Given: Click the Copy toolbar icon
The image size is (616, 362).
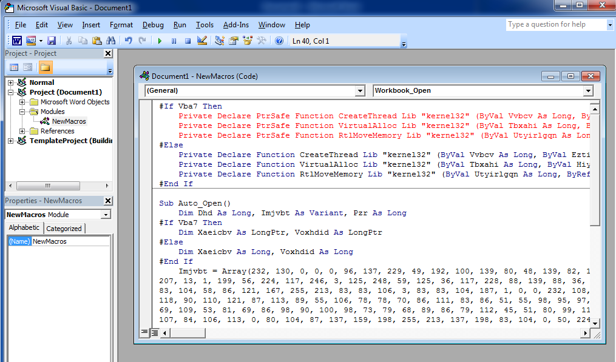Looking at the screenshot, I should 83,41.
